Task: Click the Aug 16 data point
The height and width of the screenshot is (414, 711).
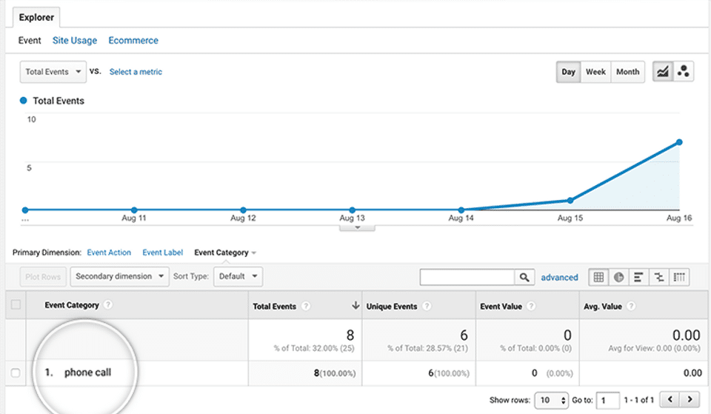Action: [x=679, y=142]
